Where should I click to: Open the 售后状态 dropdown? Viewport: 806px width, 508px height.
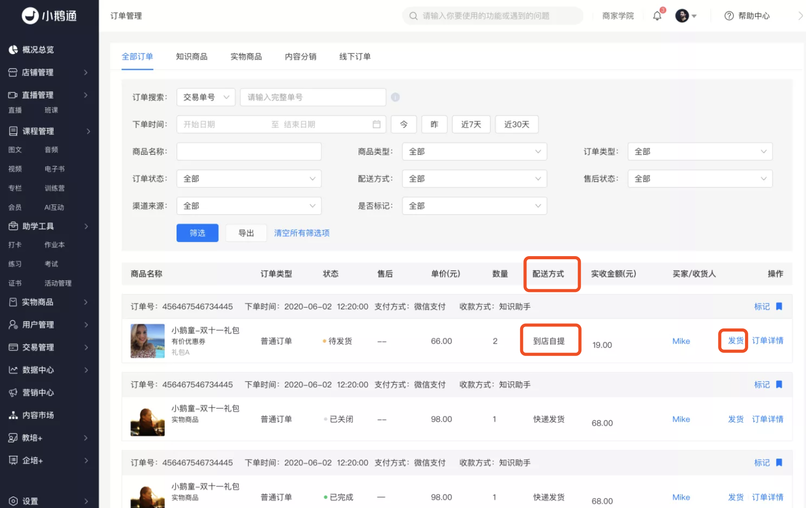[700, 179]
